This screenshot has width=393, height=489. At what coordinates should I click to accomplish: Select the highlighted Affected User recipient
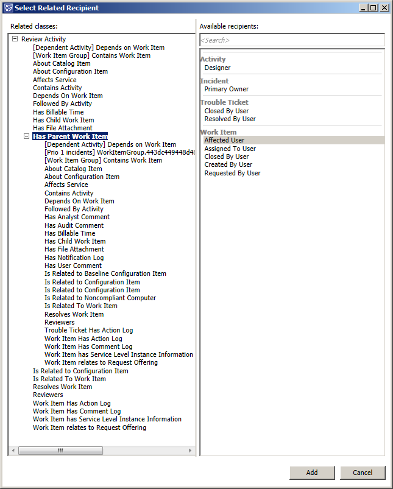click(294, 140)
